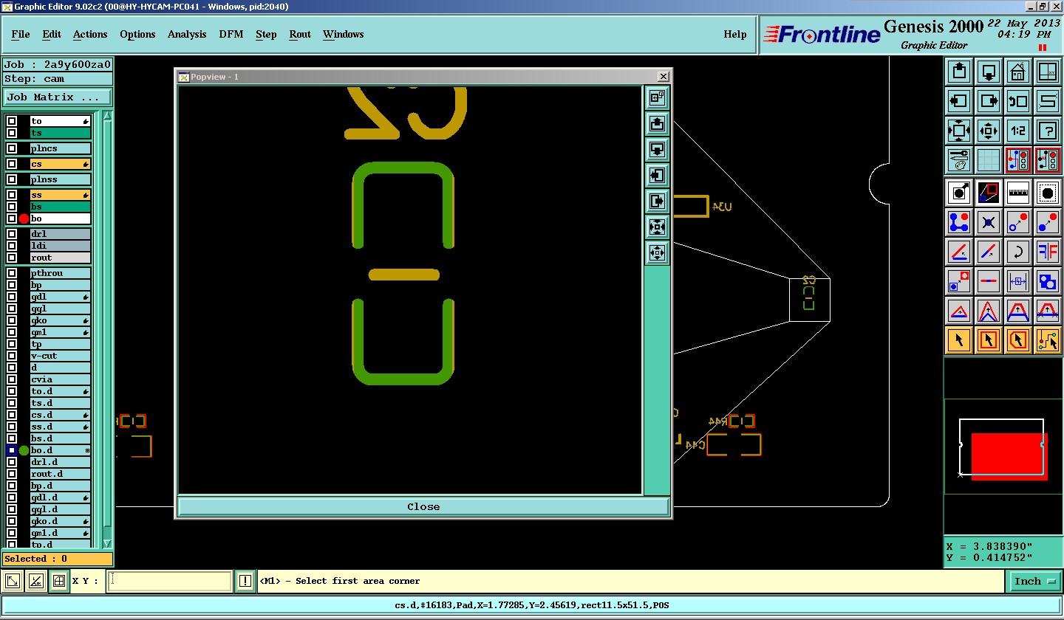Click the red color dot beside 'bo' layer
The width and height of the screenshot is (1064, 620).
pyautogui.click(x=24, y=218)
